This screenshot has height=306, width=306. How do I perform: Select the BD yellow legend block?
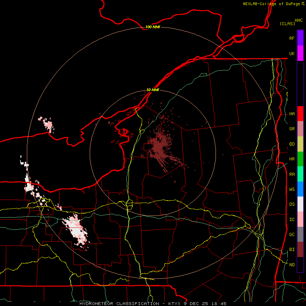tap(300, 144)
